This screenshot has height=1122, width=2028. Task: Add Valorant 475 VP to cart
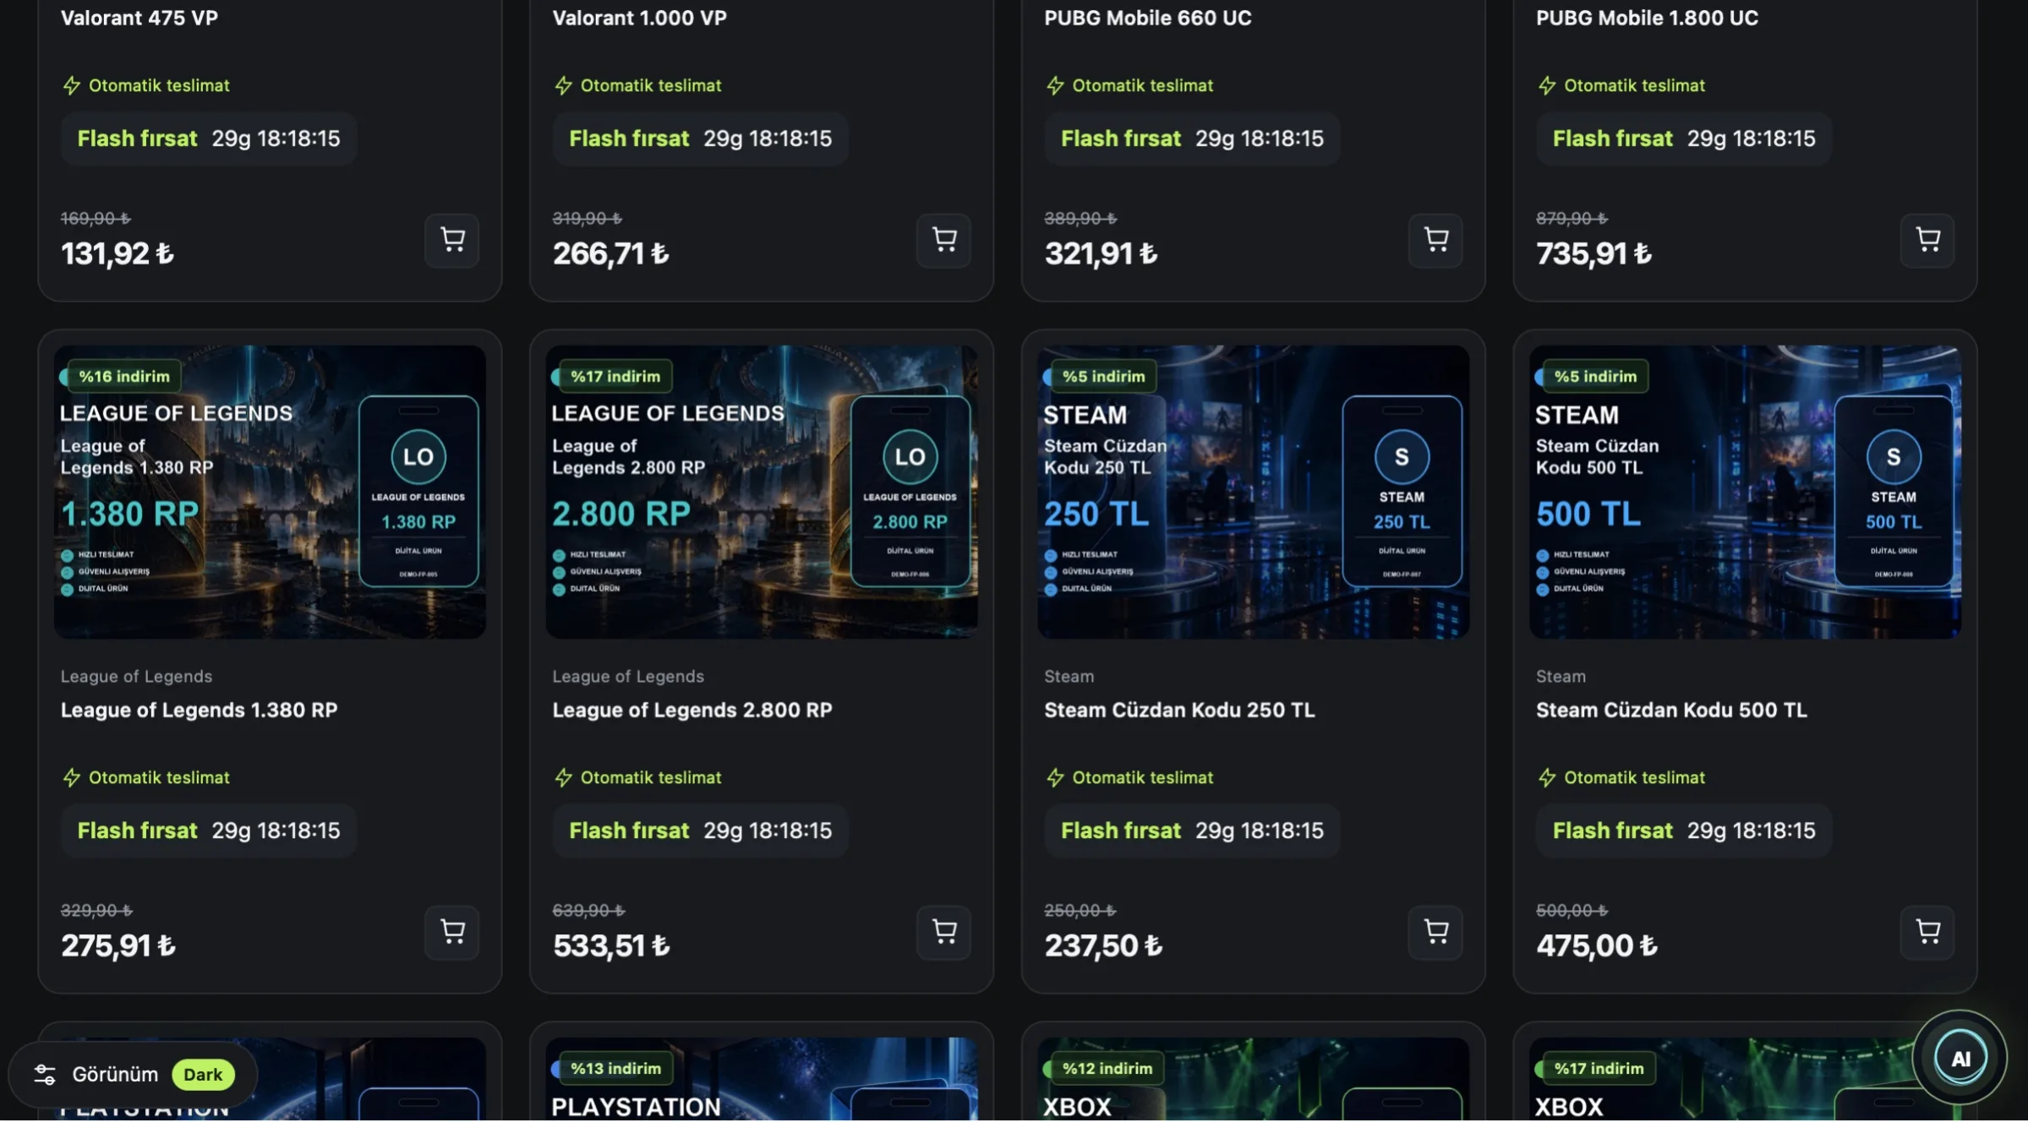(x=452, y=241)
